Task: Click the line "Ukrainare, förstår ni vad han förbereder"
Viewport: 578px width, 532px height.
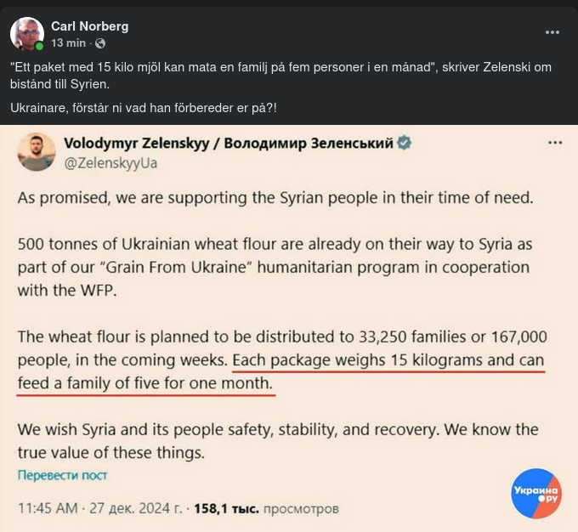Action: coord(144,108)
